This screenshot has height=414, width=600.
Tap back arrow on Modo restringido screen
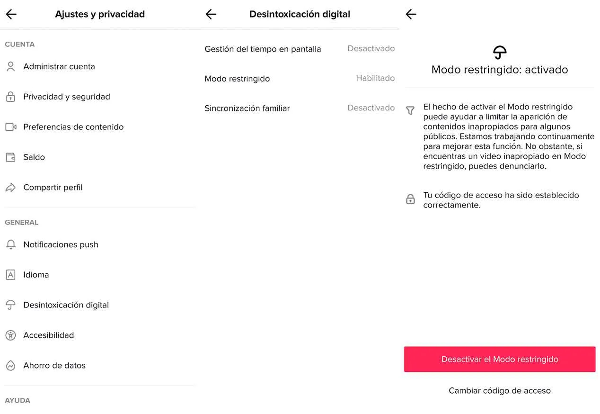[x=411, y=14]
